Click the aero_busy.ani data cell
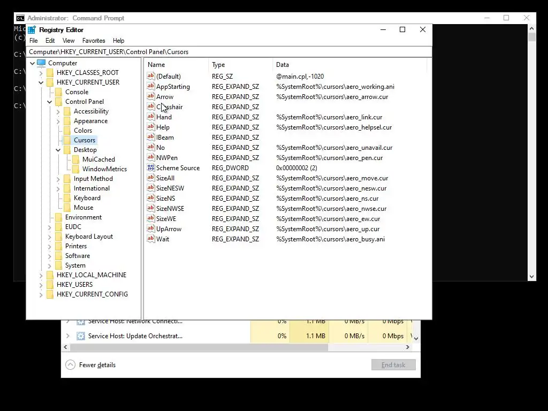Image resolution: width=548 pixels, height=411 pixels. [330, 239]
